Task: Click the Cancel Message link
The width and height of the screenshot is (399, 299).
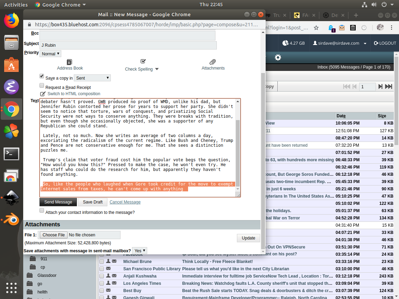Action: [125, 202]
